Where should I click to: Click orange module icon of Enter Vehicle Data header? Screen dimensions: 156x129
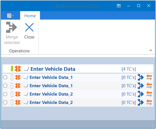pyautogui.click(x=18, y=69)
